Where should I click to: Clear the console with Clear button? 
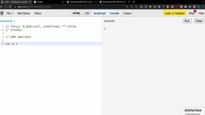(x=199, y=21)
